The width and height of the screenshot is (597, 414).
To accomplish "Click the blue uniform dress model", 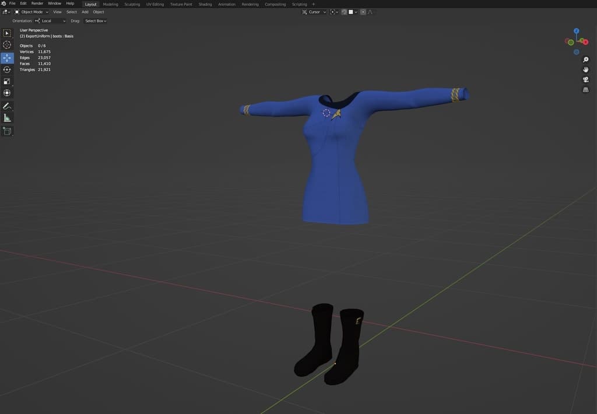I will click(335, 169).
